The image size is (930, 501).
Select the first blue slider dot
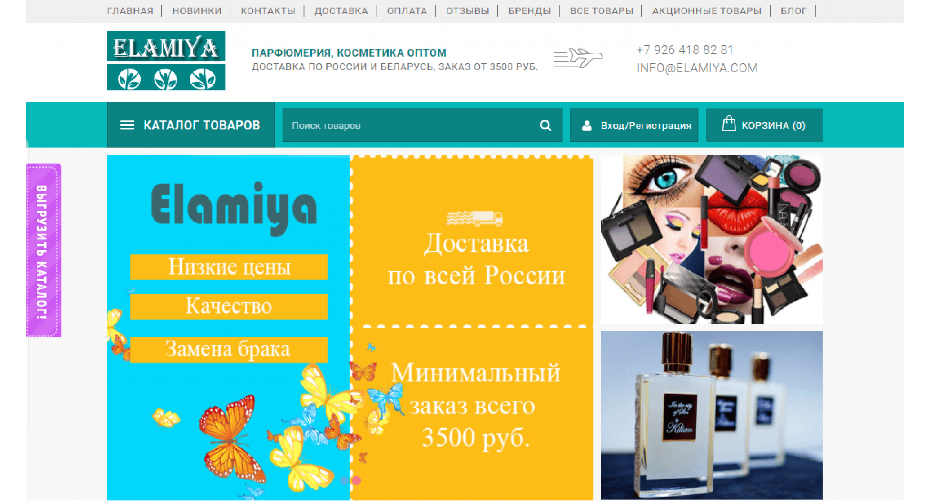tap(344, 480)
